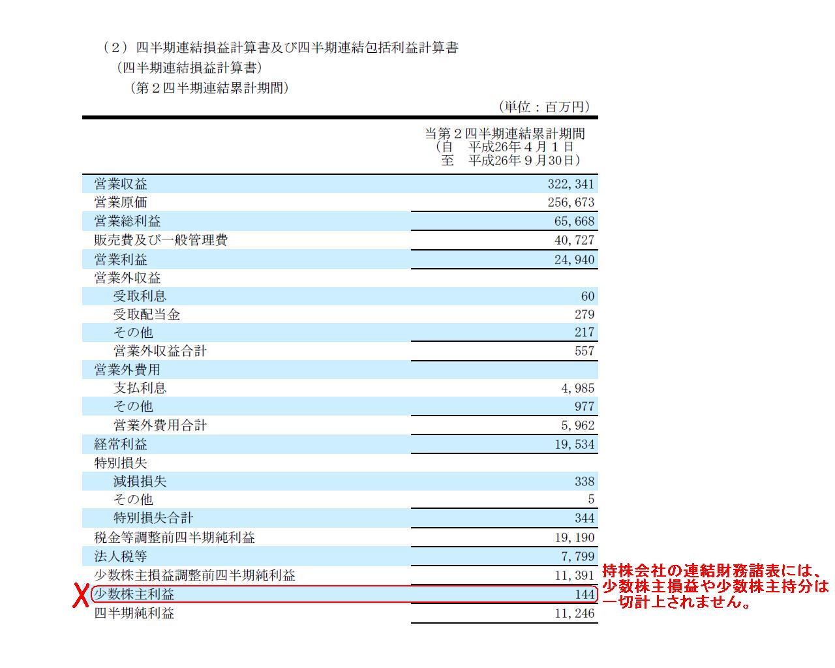Select the value 60 for 受取利息
The image size is (835, 668).
click(x=587, y=296)
